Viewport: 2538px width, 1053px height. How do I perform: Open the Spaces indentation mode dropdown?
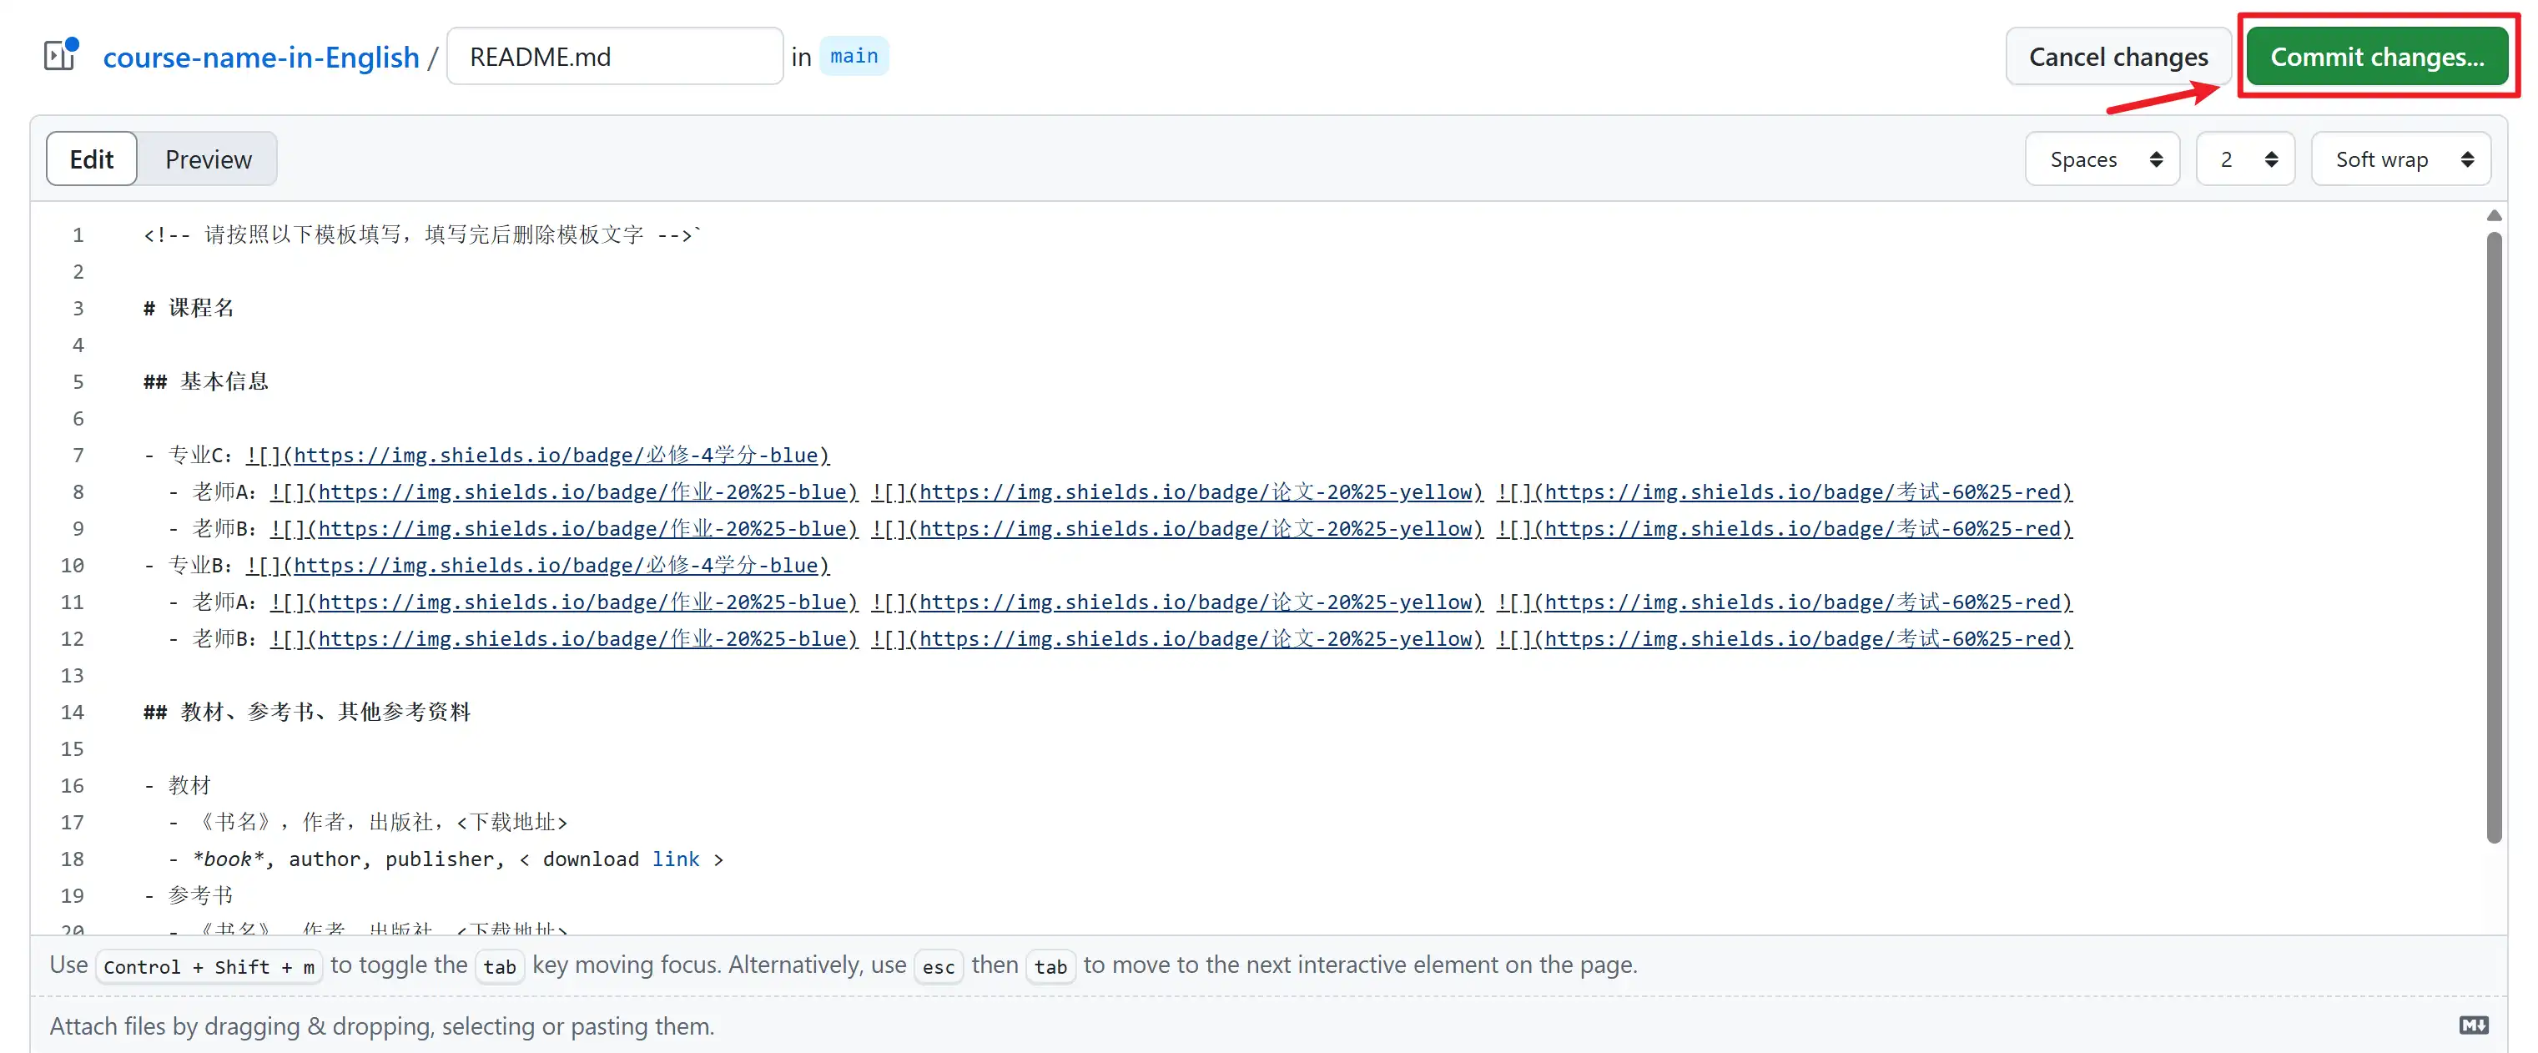[x=2102, y=159]
